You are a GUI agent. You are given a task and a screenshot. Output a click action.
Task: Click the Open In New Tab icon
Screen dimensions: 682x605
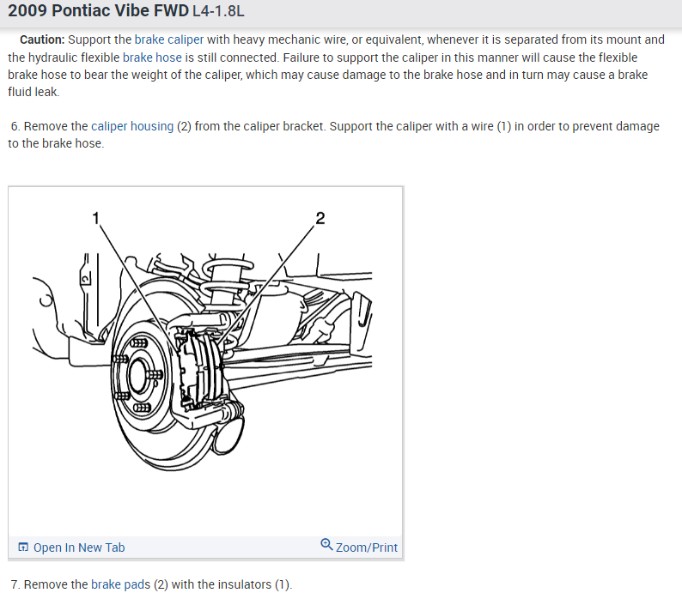(23, 547)
